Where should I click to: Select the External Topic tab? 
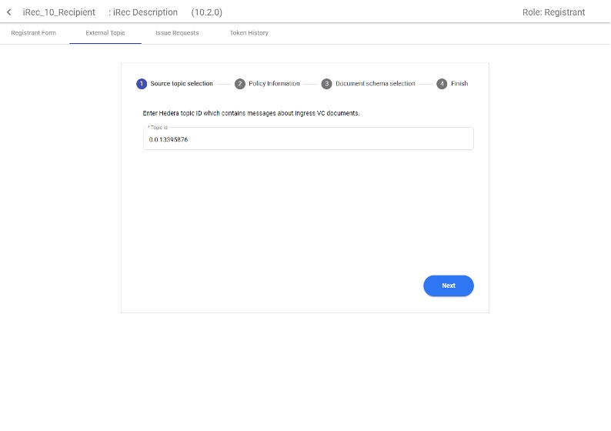tap(105, 33)
